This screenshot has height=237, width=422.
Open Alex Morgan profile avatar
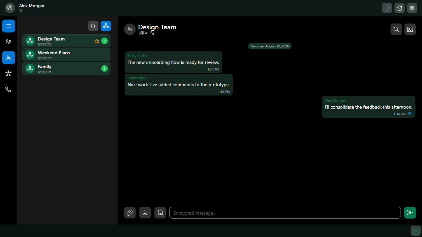pyautogui.click(x=10, y=8)
